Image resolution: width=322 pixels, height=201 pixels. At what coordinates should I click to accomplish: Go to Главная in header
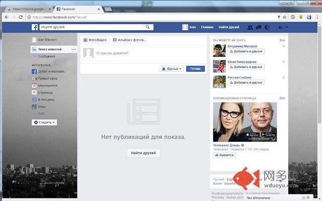(207, 27)
